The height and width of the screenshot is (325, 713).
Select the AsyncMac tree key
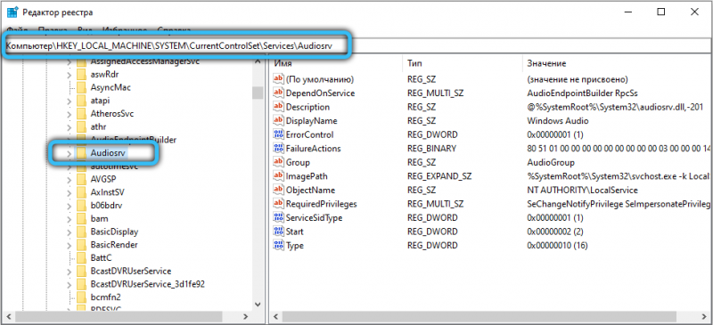point(111,87)
